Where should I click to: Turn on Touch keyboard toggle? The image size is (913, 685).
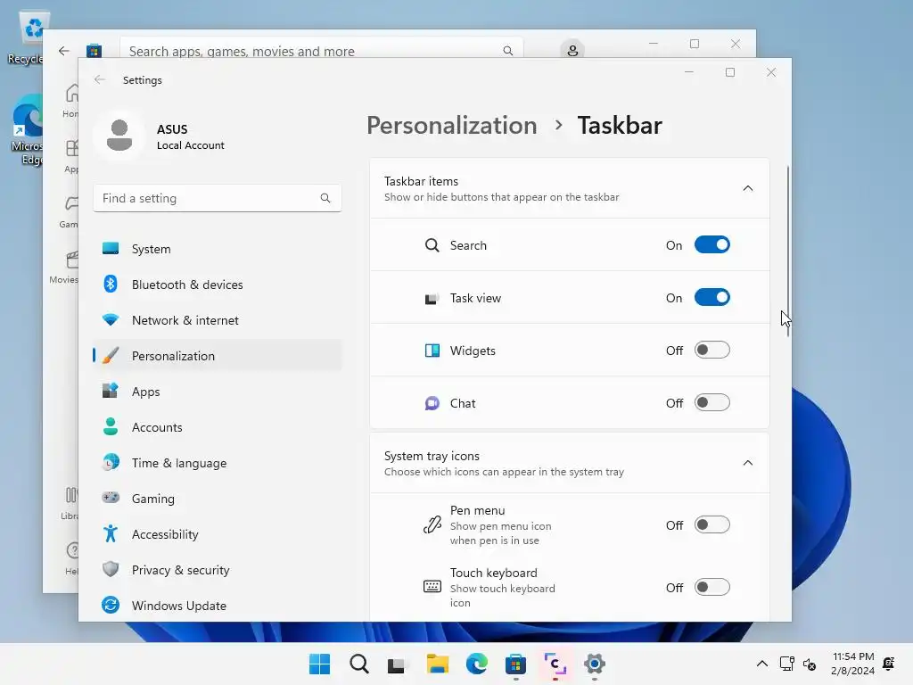(711, 587)
